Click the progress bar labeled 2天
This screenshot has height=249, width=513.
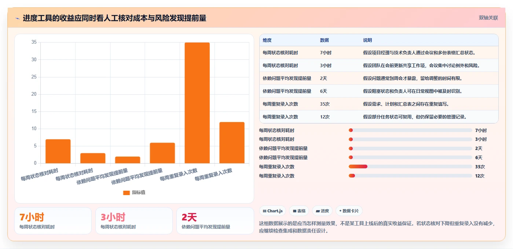[x=410, y=149]
